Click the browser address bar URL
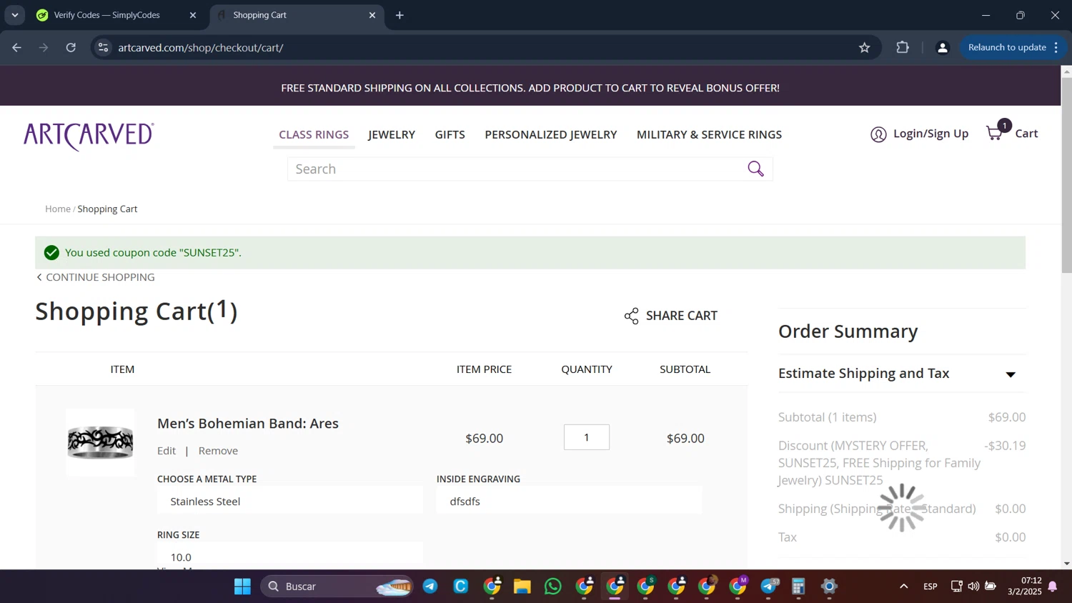 [x=201, y=47]
